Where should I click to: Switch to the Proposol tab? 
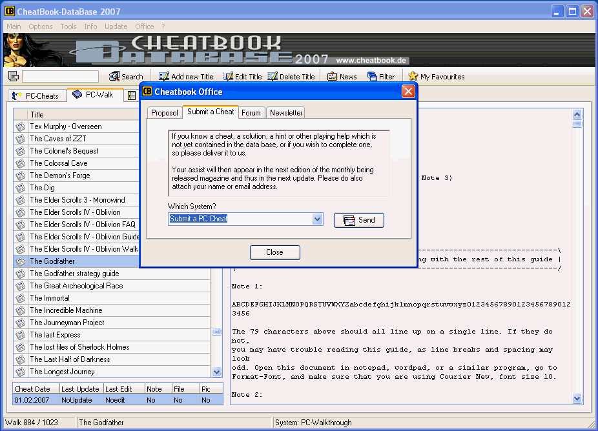[x=164, y=113]
